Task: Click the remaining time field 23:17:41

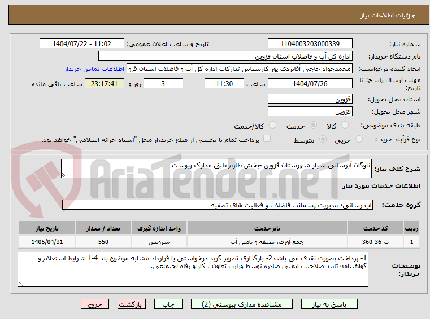Action: pos(104,84)
